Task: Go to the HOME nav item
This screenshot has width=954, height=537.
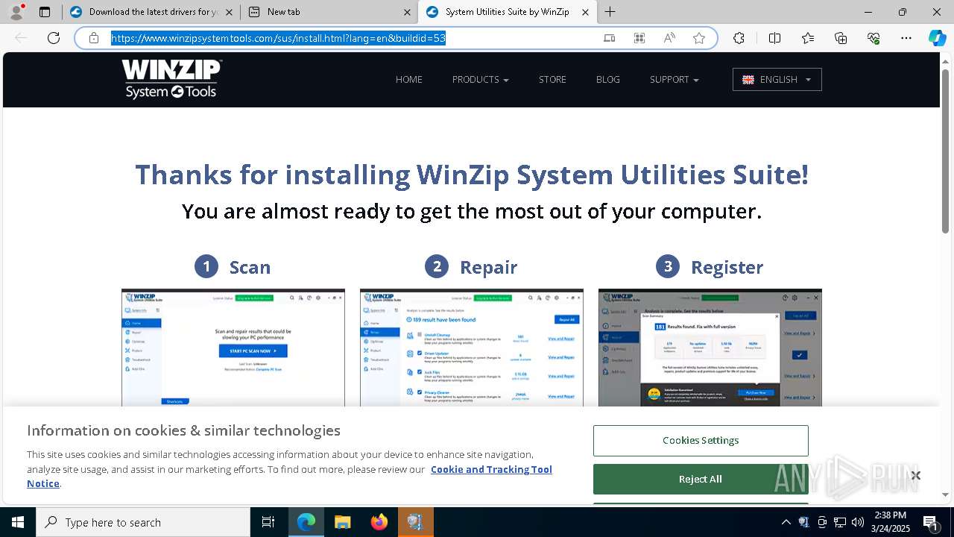Action: coord(409,79)
